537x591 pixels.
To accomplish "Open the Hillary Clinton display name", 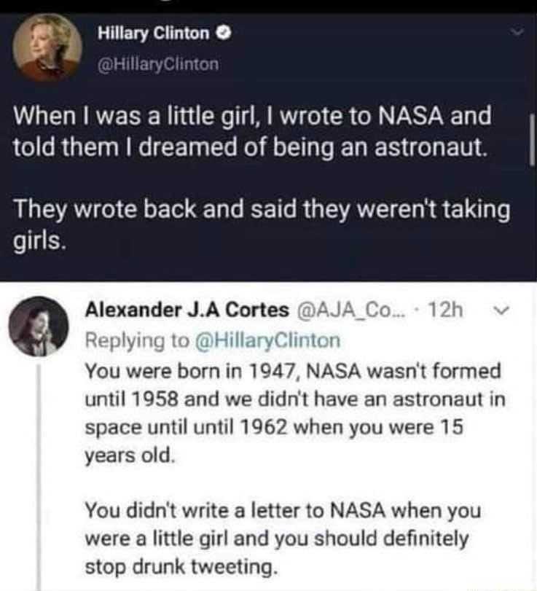I will pos(153,34).
